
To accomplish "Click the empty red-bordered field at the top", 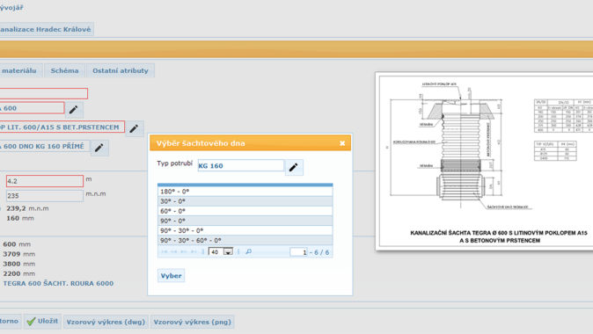I will [43, 93].
